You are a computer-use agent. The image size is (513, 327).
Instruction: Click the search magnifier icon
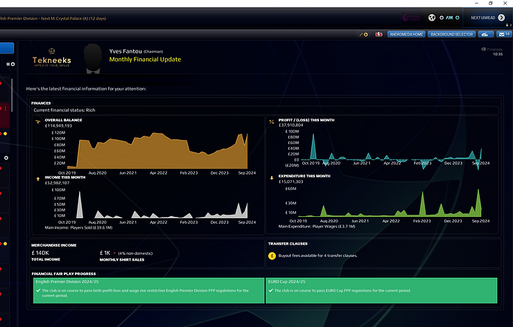pyautogui.click(x=395, y=17)
